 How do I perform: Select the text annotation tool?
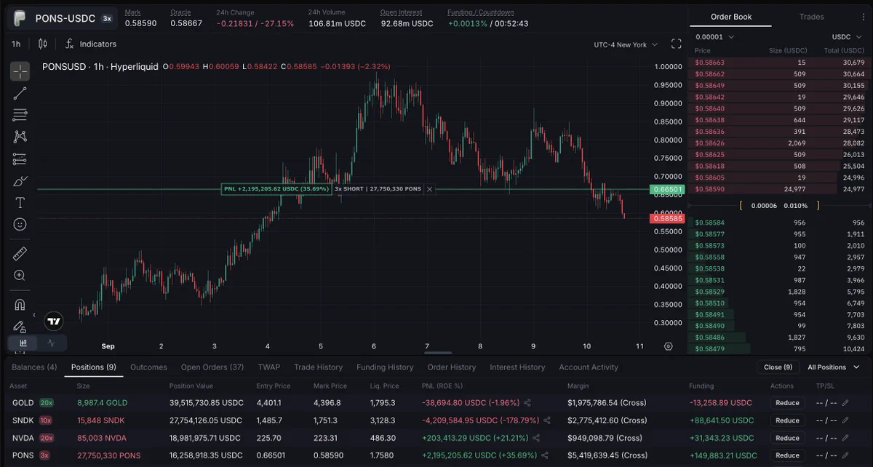click(20, 202)
